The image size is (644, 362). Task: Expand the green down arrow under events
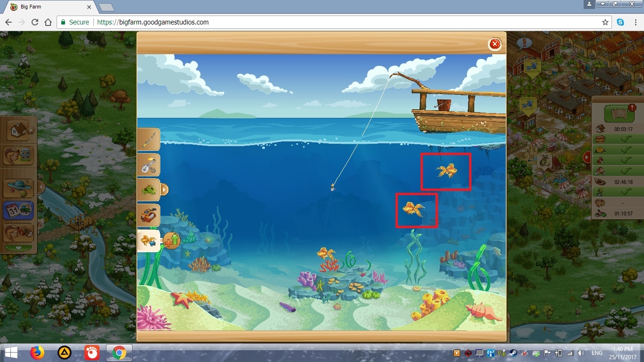coord(18,247)
